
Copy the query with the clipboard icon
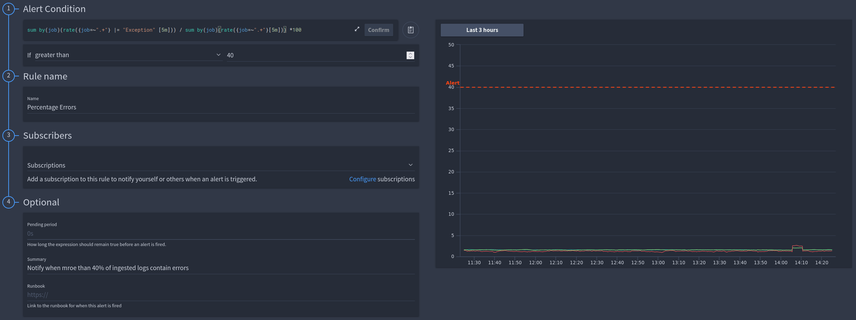point(410,30)
